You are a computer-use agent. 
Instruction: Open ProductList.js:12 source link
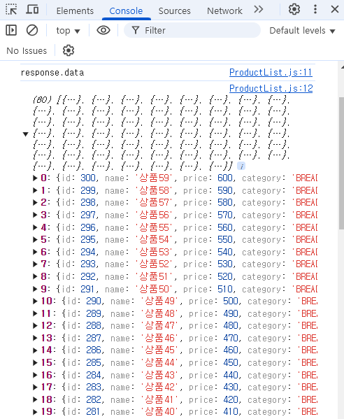click(x=271, y=88)
